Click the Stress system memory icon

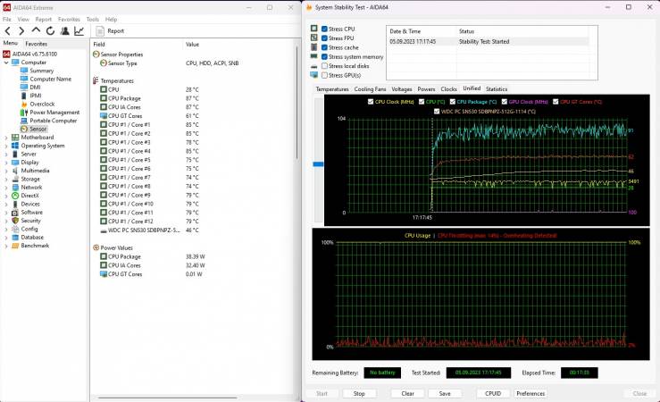pos(314,56)
